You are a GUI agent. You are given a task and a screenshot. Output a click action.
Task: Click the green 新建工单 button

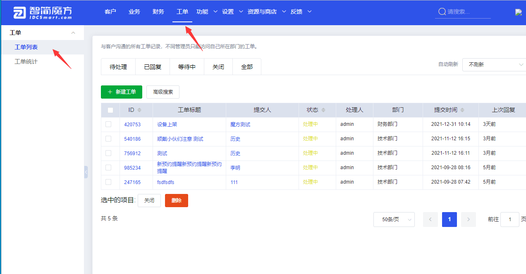(122, 92)
